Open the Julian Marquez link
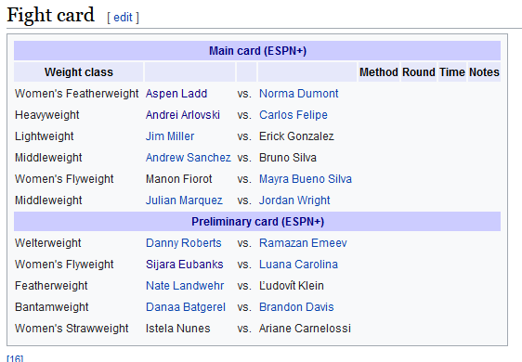 184,200
